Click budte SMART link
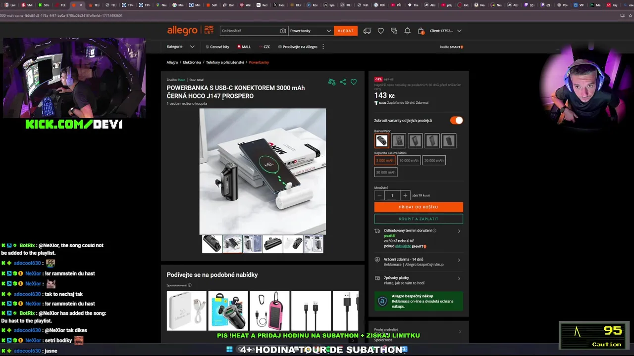Screen dimensions: 634x356 click(451, 47)
